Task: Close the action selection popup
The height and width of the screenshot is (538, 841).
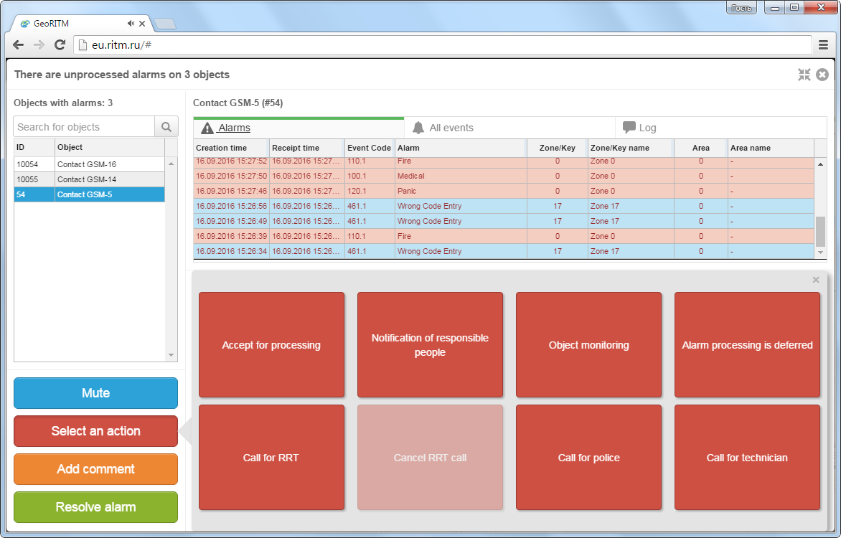Action: point(816,280)
